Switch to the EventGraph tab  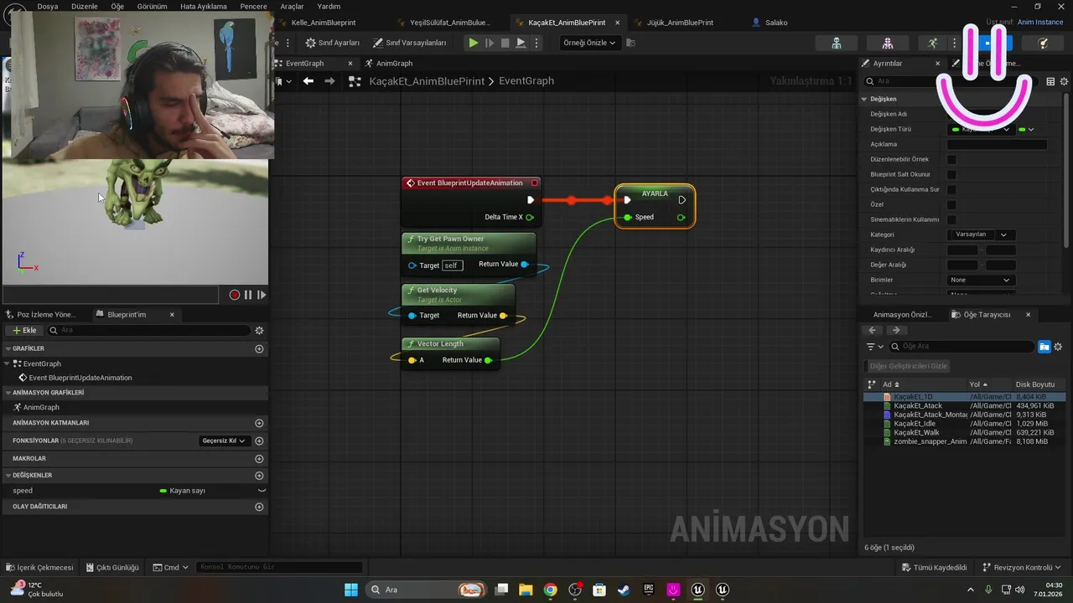pos(304,64)
